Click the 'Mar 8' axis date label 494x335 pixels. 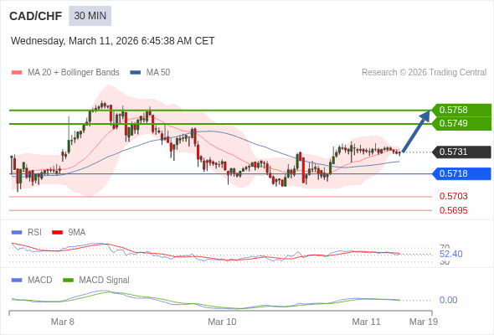point(63,322)
